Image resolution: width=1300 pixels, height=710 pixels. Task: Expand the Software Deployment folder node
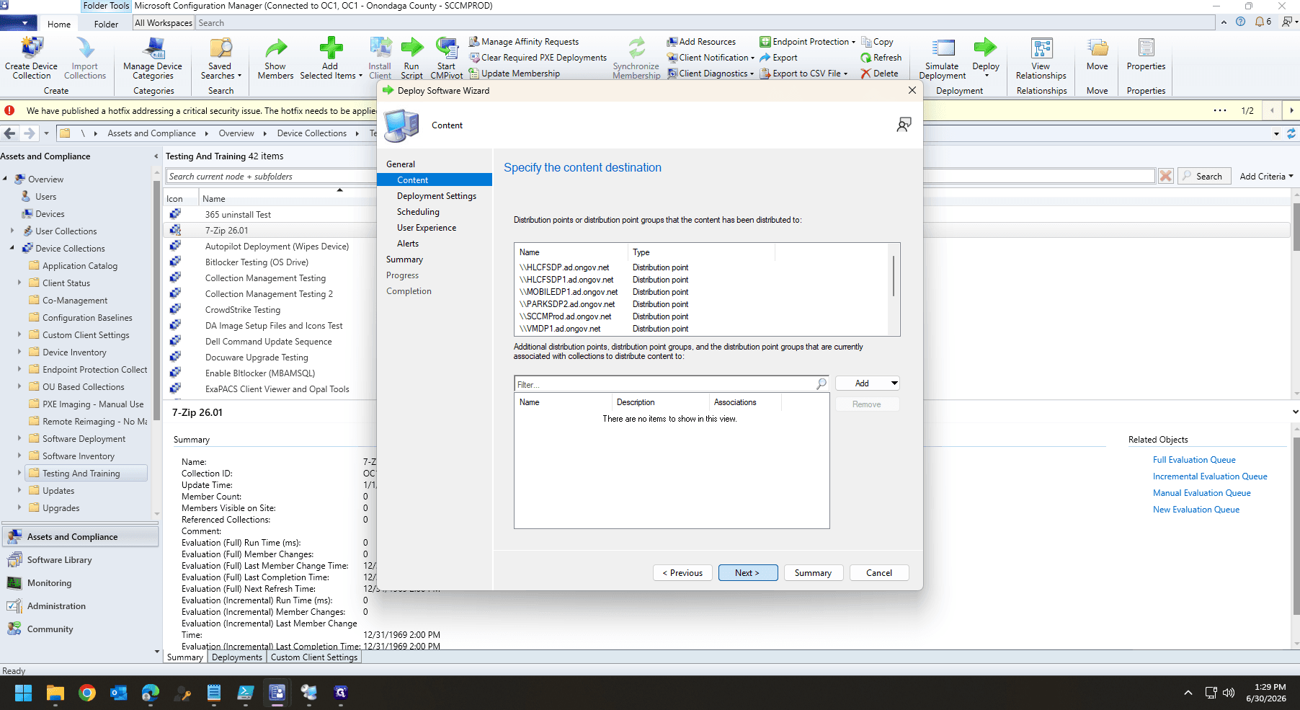coord(19,438)
